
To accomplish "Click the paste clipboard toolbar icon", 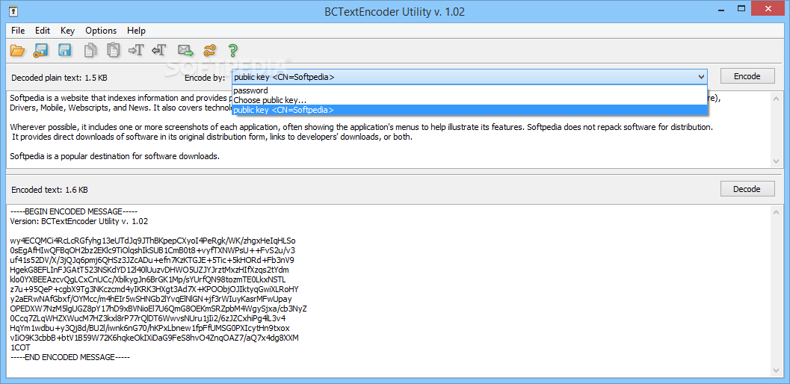I will point(113,50).
